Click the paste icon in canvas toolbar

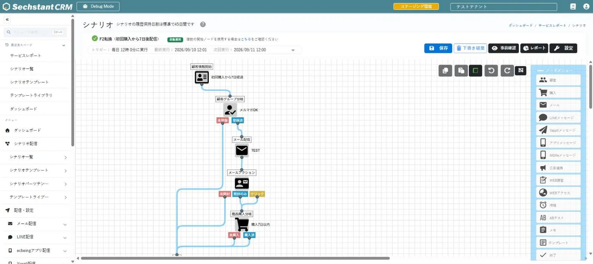[x=461, y=71]
